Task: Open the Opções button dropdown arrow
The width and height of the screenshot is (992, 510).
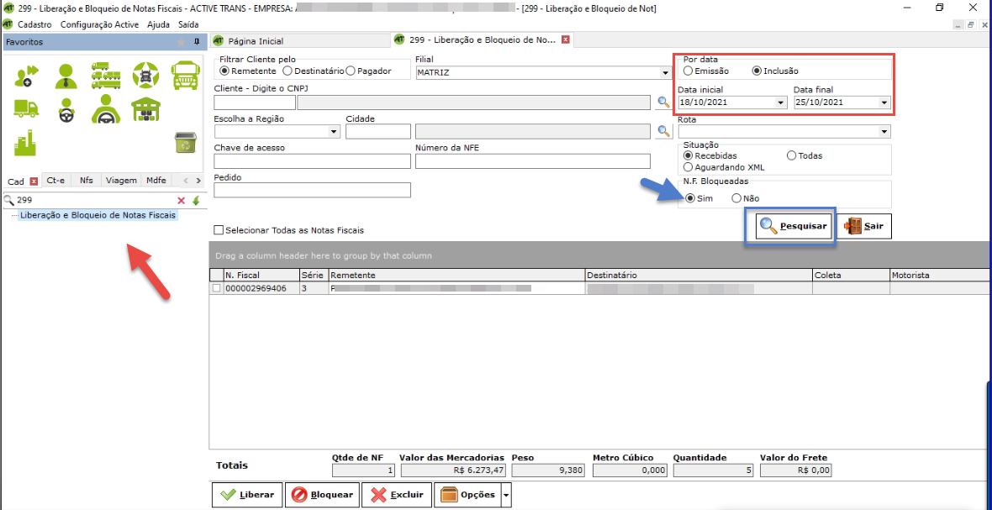Action: click(x=506, y=495)
